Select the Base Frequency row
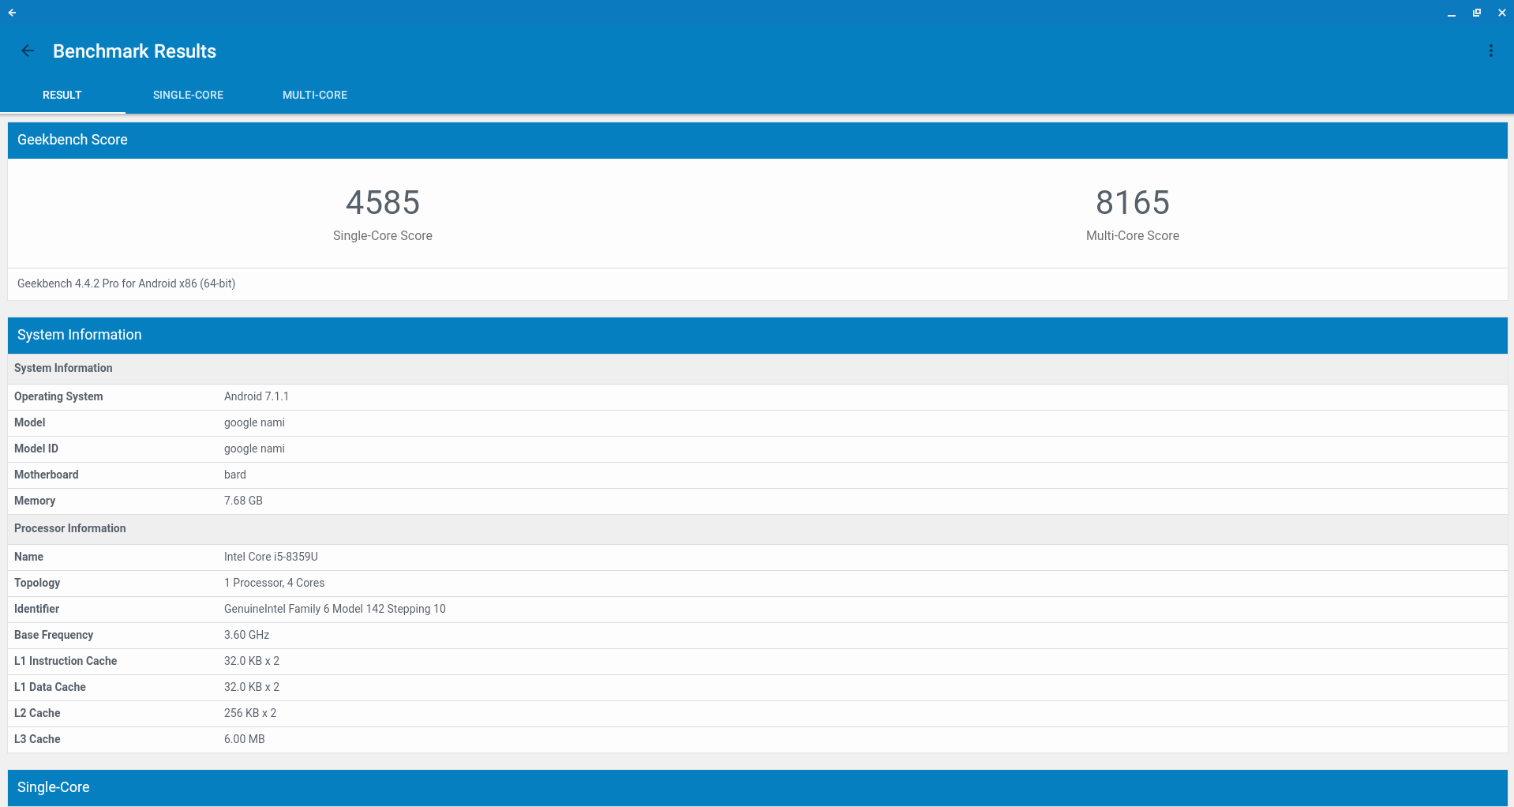1514x807 pixels. click(x=246, y=635)
